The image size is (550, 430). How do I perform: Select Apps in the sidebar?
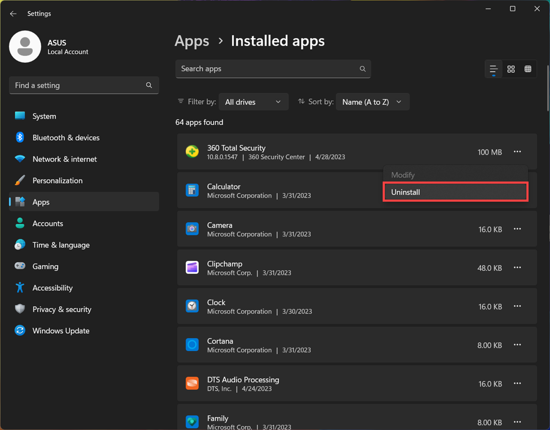click(84, 202)
